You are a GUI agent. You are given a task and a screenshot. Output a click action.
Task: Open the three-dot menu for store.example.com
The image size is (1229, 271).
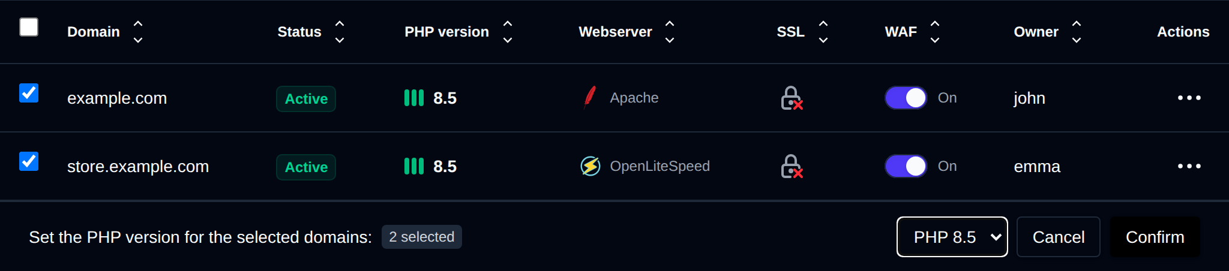pyautogui.click(x=1189, y=166)
